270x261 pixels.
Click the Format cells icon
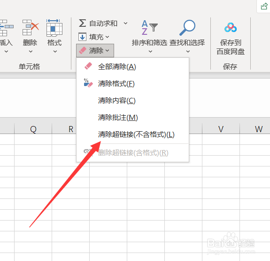point(54,28)
